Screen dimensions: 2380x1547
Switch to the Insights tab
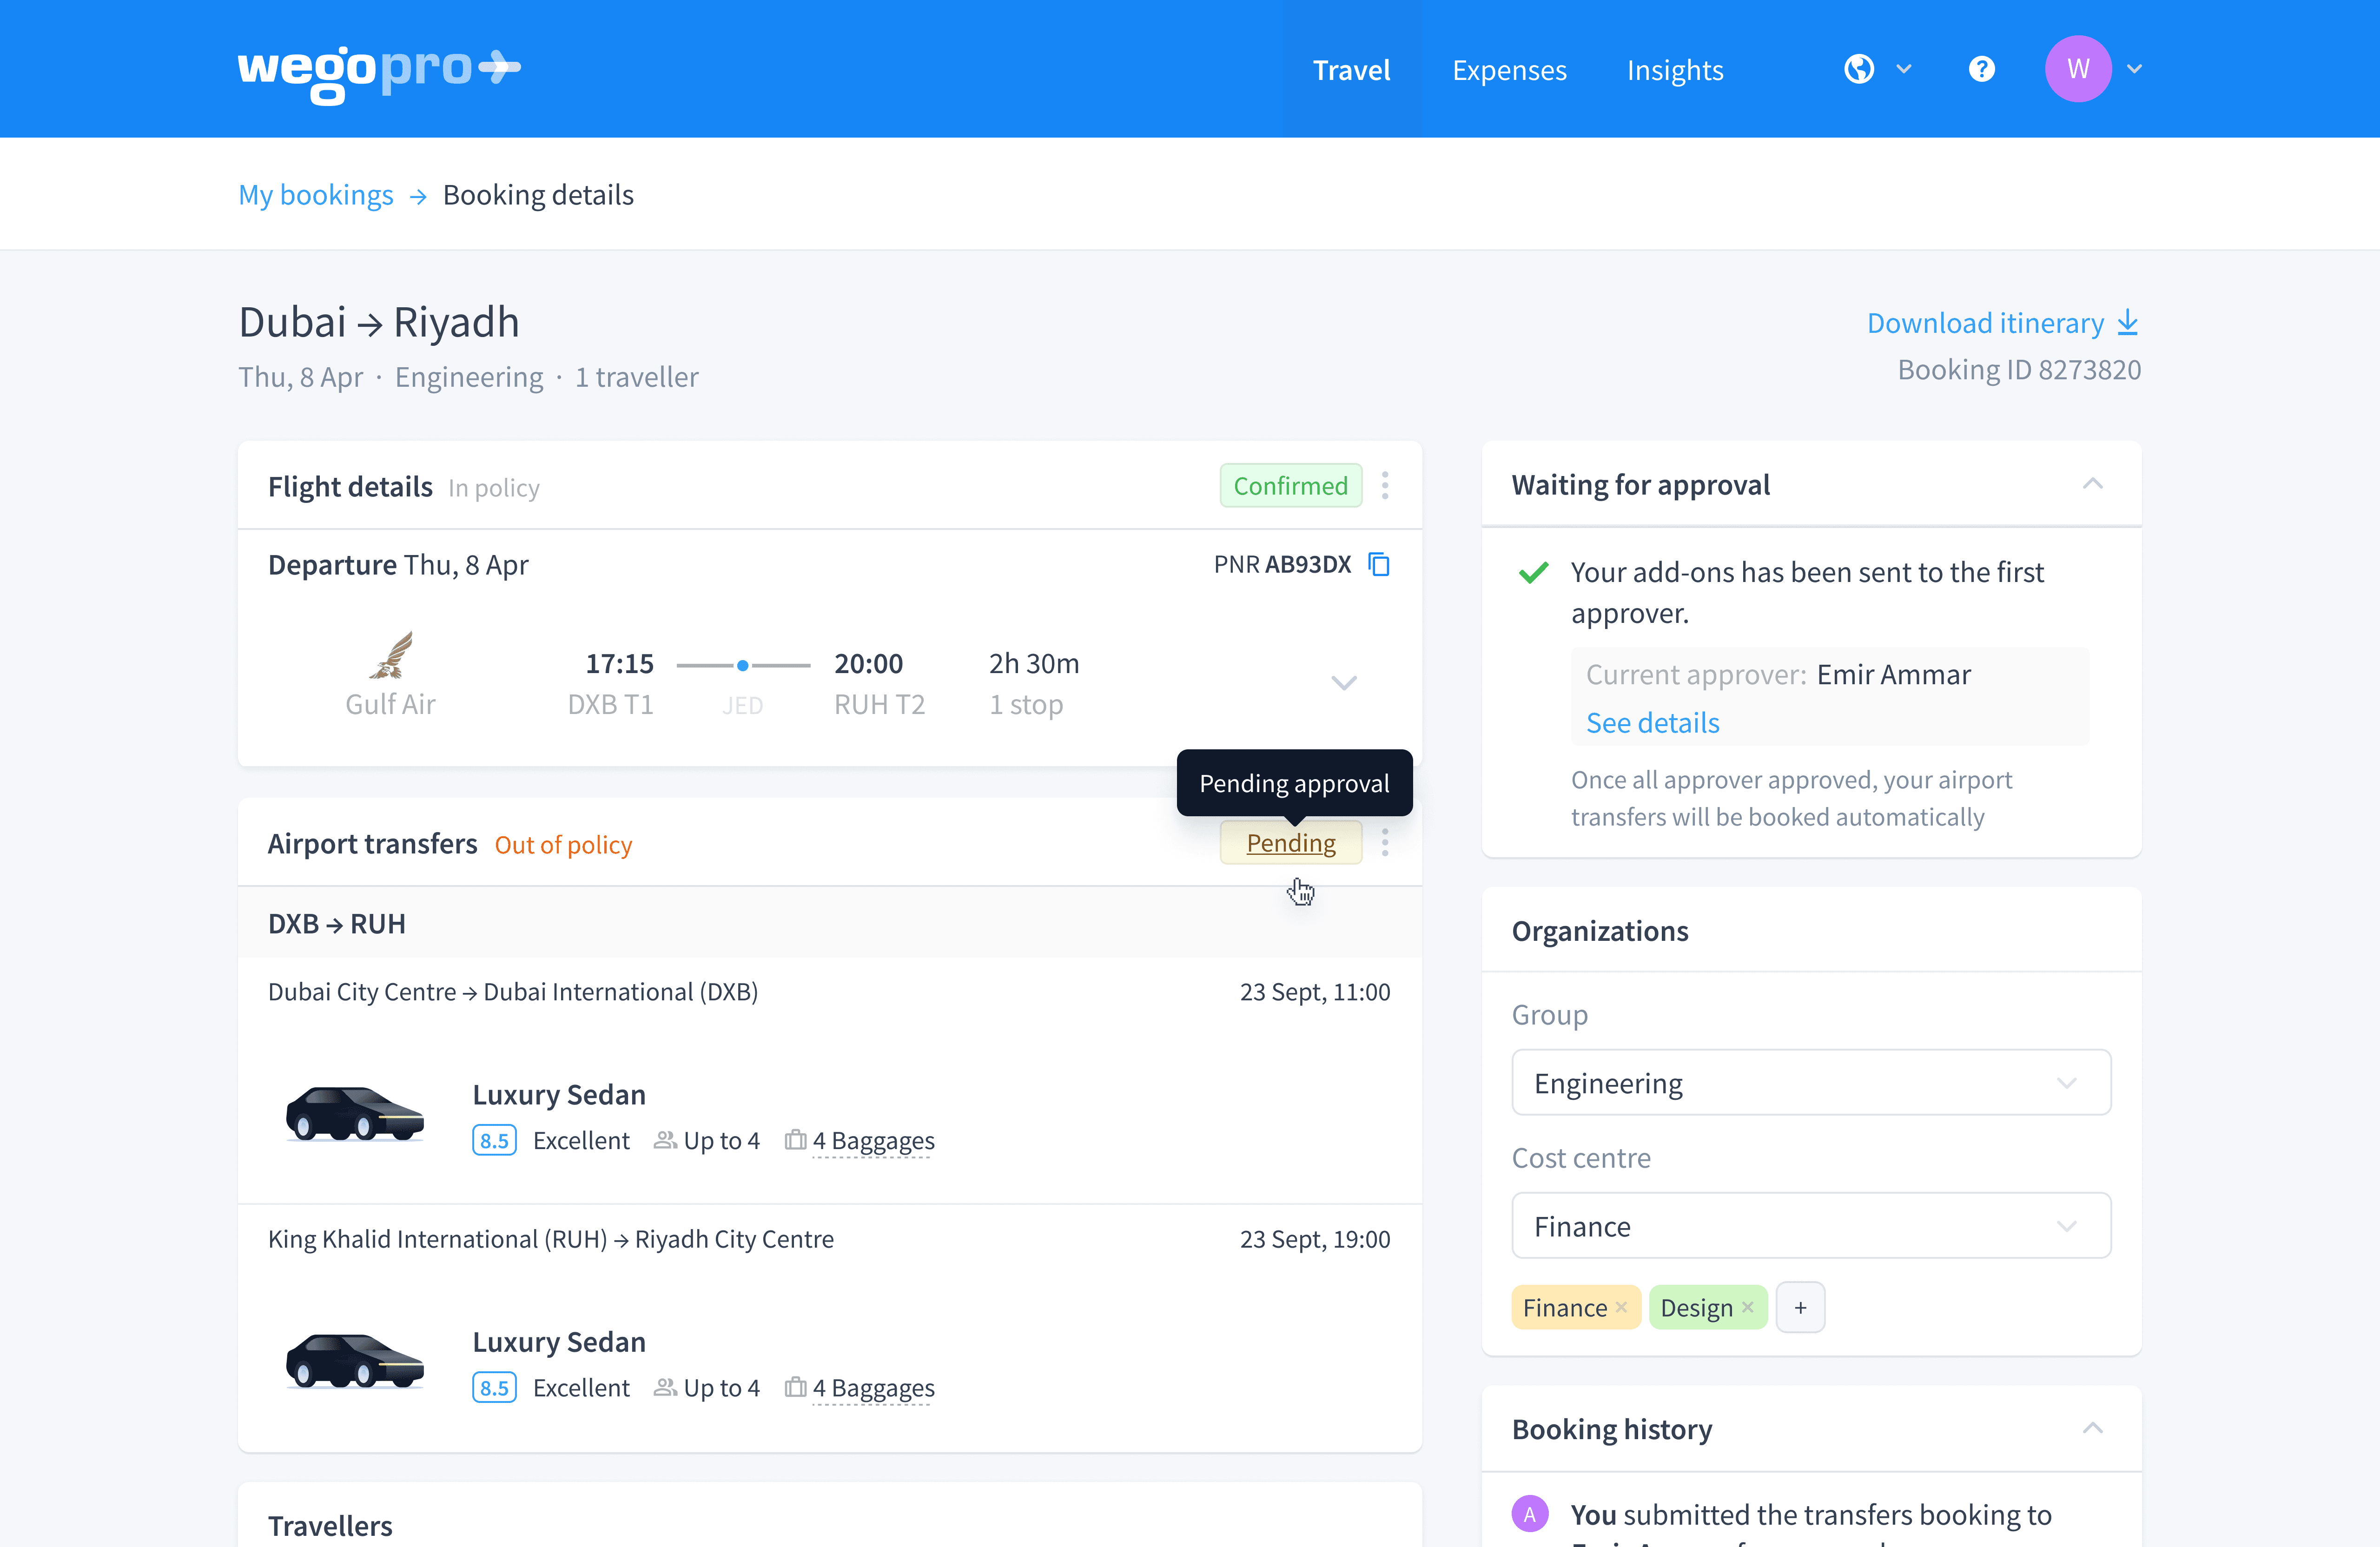[x=1675, y=70]
